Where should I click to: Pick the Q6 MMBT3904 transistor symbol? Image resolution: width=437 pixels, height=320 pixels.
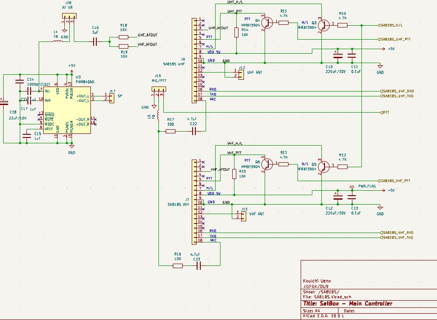[267, 164]
